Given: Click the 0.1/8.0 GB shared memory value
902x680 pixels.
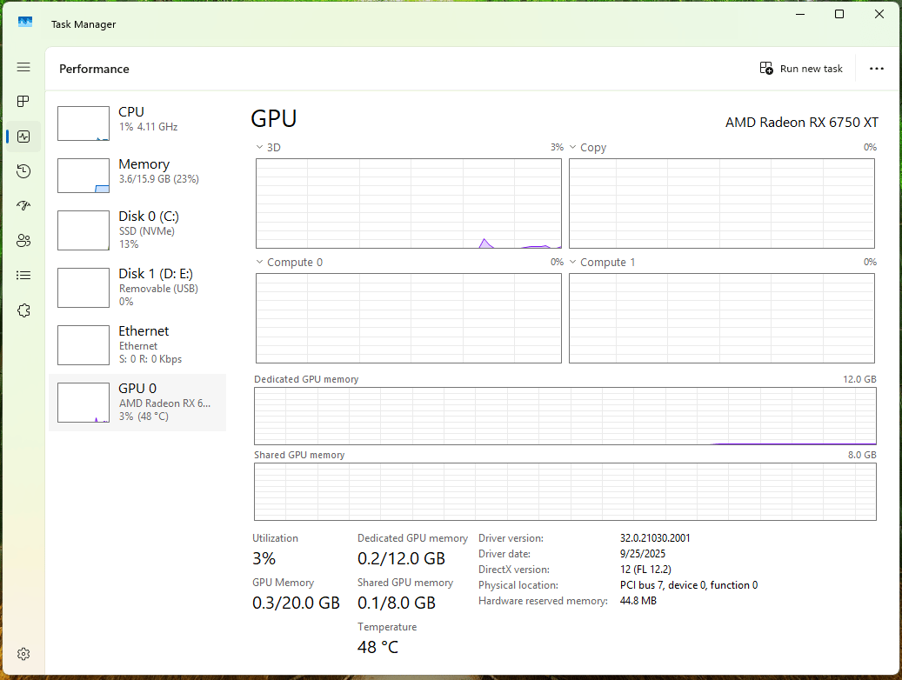Looking at the screenshot, I should tap(397, 603).
